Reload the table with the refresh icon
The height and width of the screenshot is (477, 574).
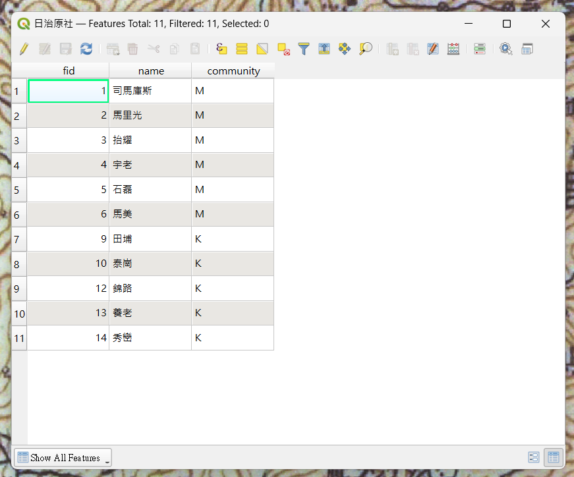86,49
